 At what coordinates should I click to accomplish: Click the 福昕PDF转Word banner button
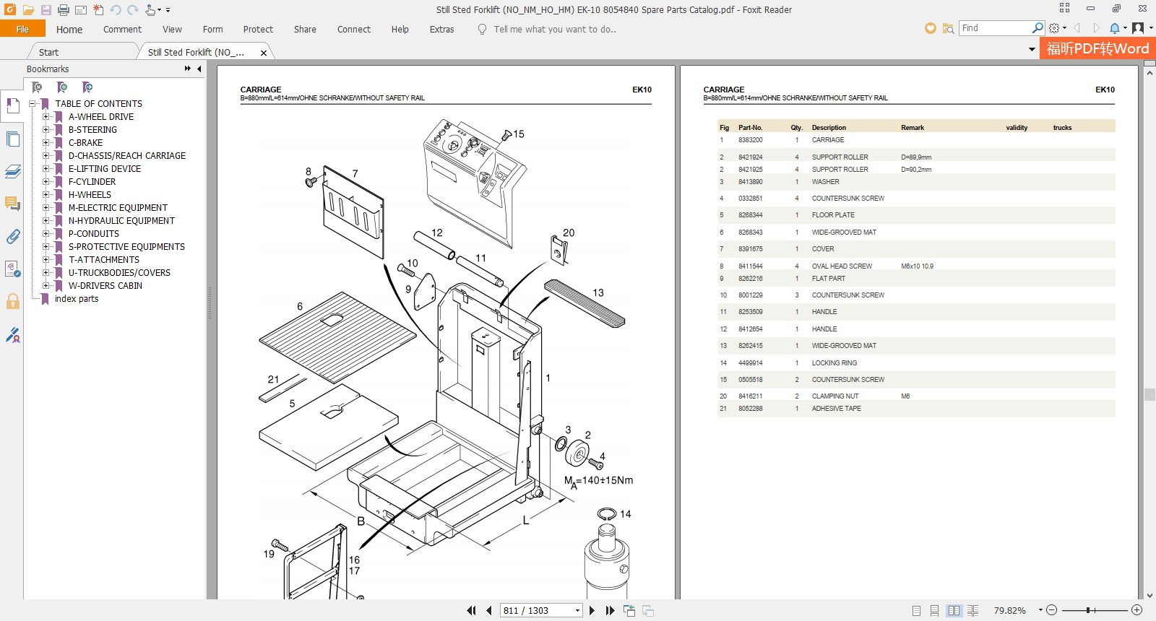1097,48
